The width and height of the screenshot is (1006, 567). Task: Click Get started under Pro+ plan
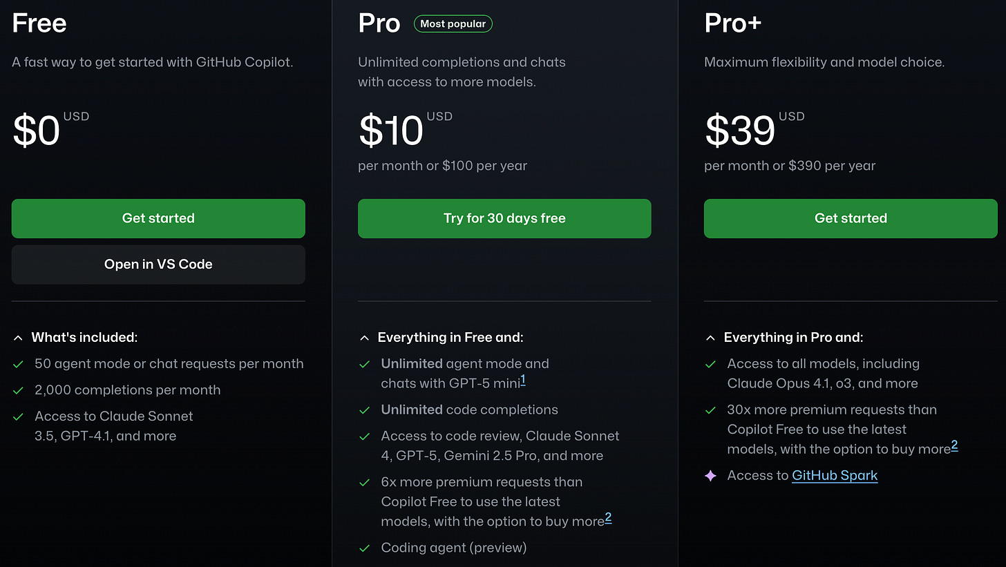click(x=851, y=218)
